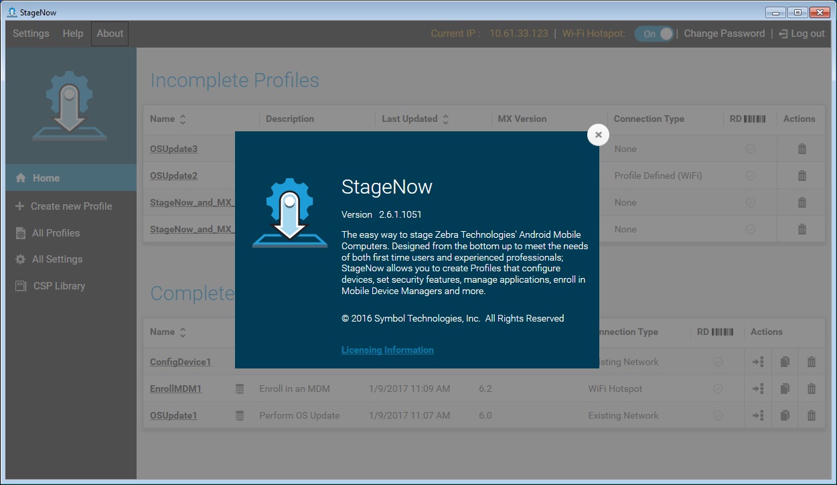Click Change Password in the header

724,33
